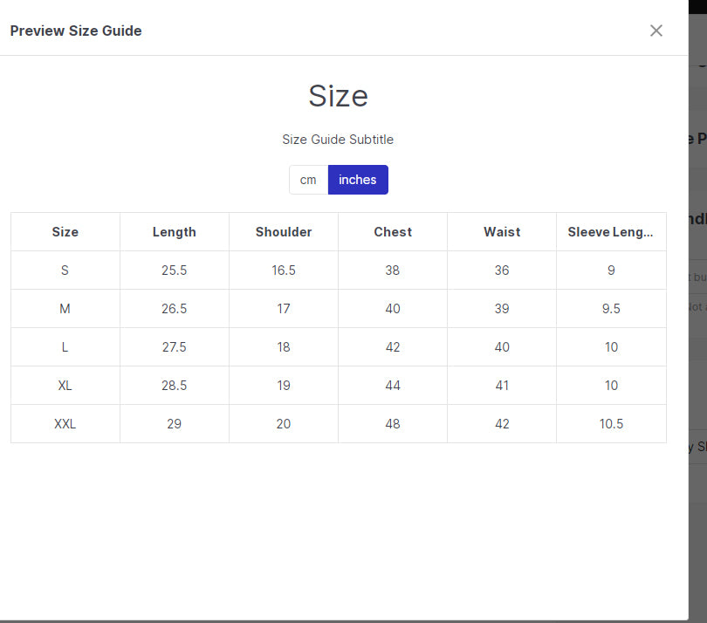Click the Size heading title
This screenshot has height=623, width=707.
[338, 96]
